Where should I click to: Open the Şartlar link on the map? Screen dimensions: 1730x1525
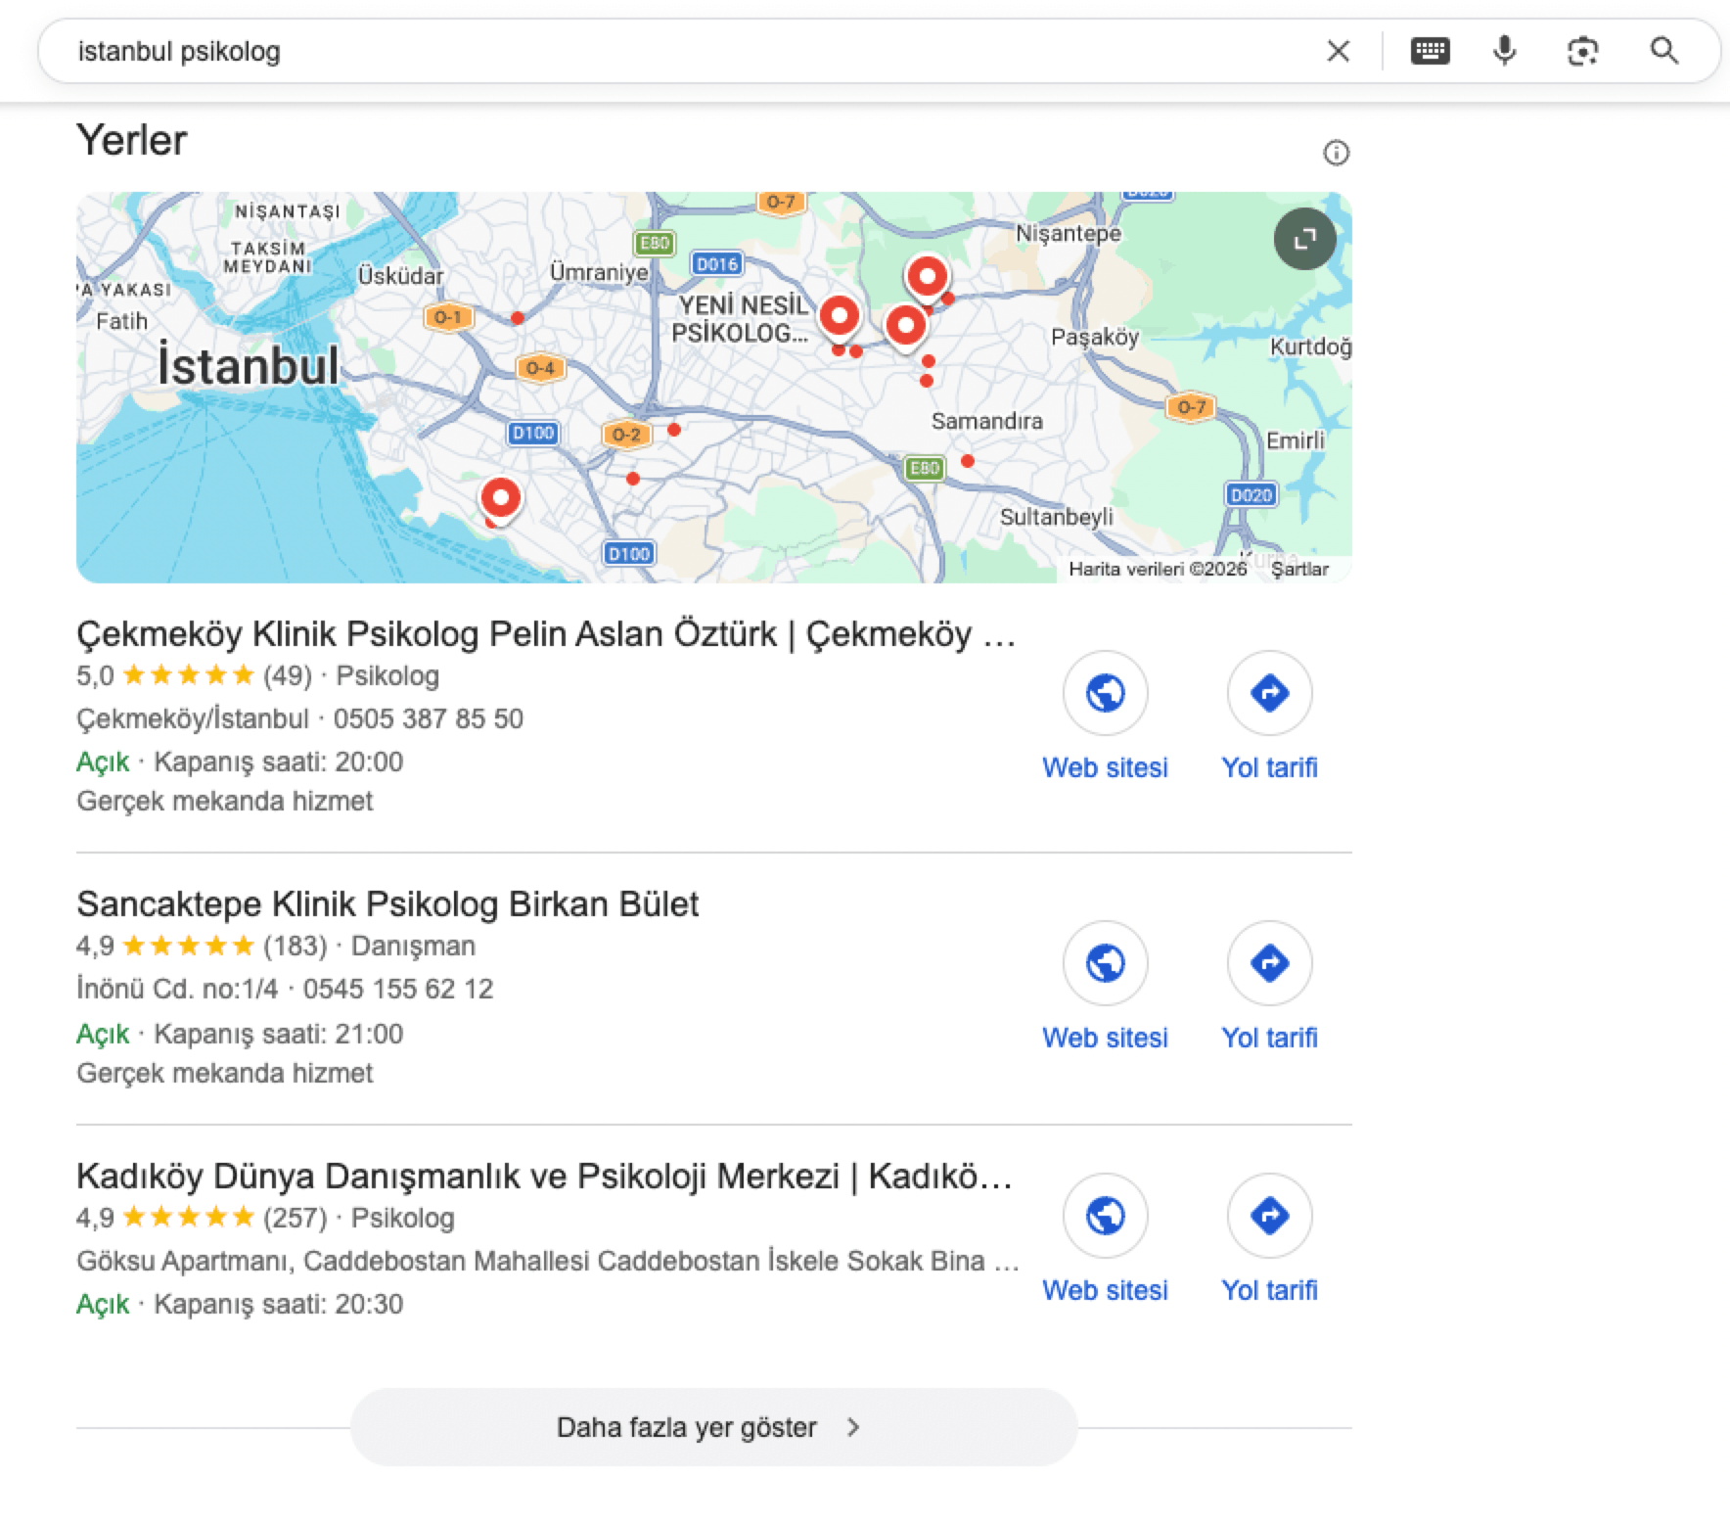(1299, 569)
